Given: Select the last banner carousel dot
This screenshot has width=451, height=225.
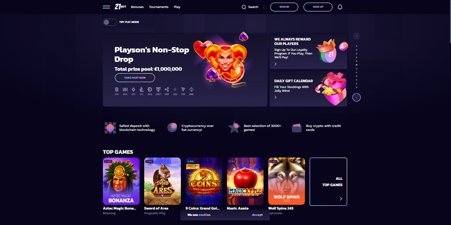Looking at the screenshot, I should tap(357, 87).
